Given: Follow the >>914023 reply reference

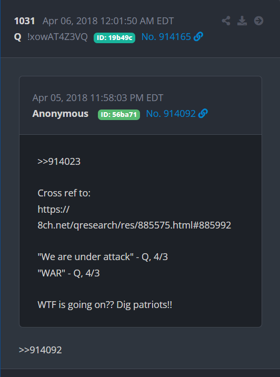Looking at the screenshot, I should pyautogui.click(x=59, y=162).
